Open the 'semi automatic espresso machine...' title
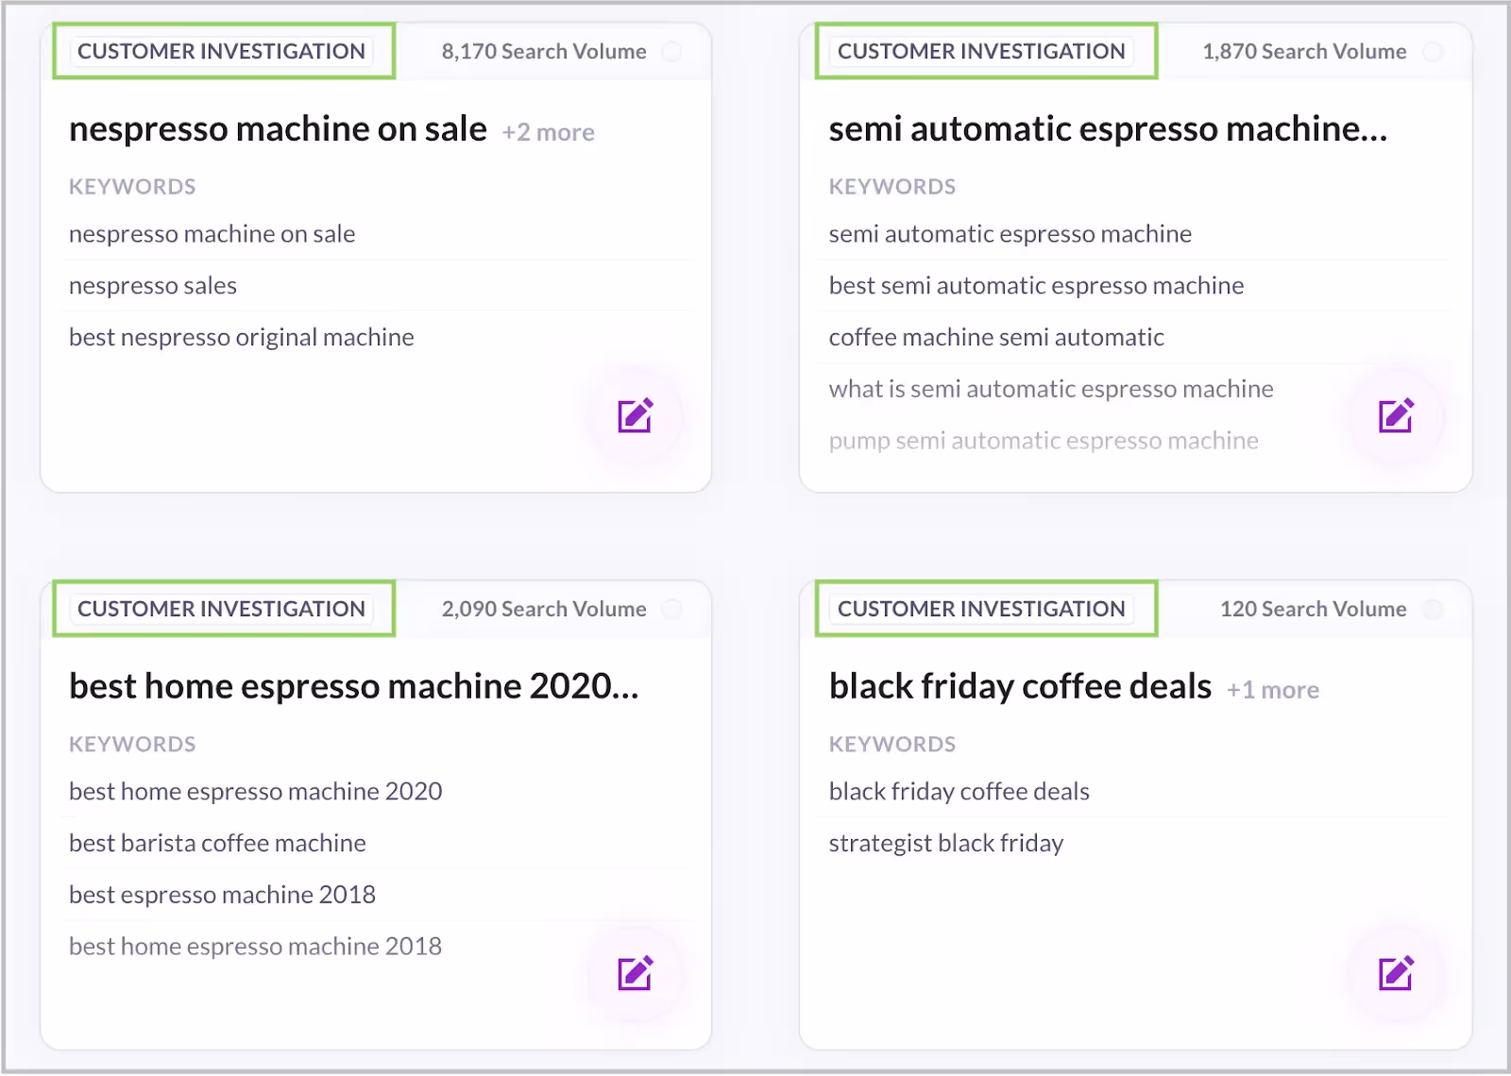 [1108, 128]
